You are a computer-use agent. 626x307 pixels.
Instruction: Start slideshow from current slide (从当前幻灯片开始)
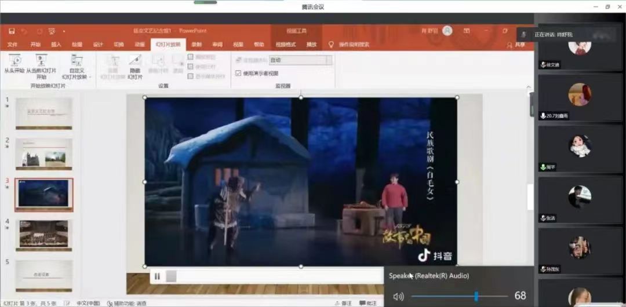[x=41, y=61]
